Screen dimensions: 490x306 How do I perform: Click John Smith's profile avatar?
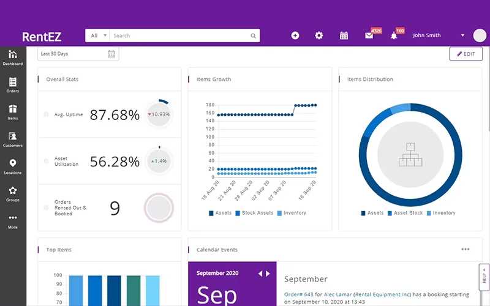click(x=480, y=35)
